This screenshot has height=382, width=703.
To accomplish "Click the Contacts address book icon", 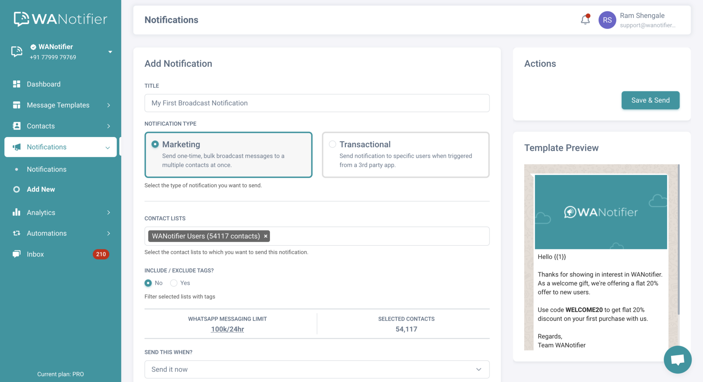I will click(x=16, y=126).
